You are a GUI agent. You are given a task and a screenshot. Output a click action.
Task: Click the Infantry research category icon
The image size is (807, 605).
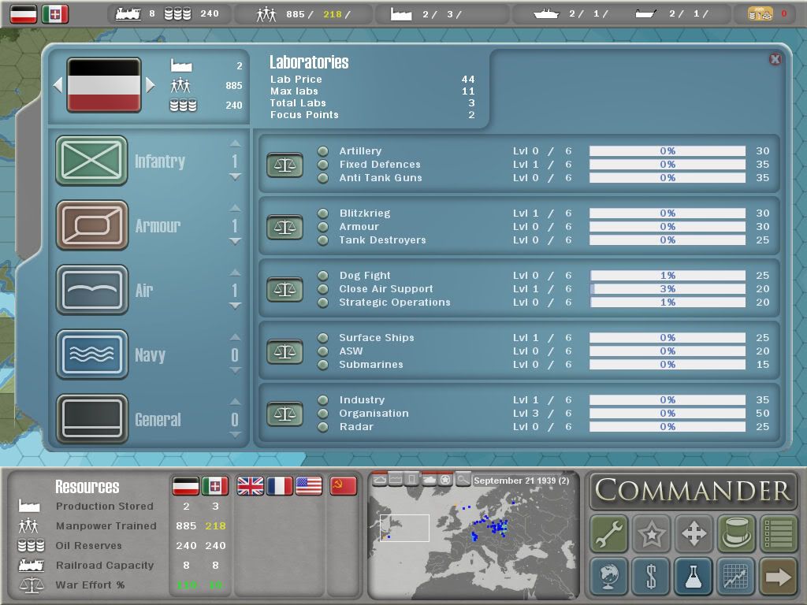91,161
